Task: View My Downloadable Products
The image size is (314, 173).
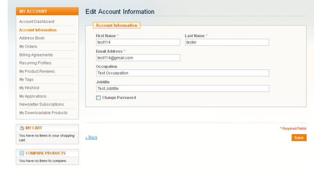Action: pos(43,113)
